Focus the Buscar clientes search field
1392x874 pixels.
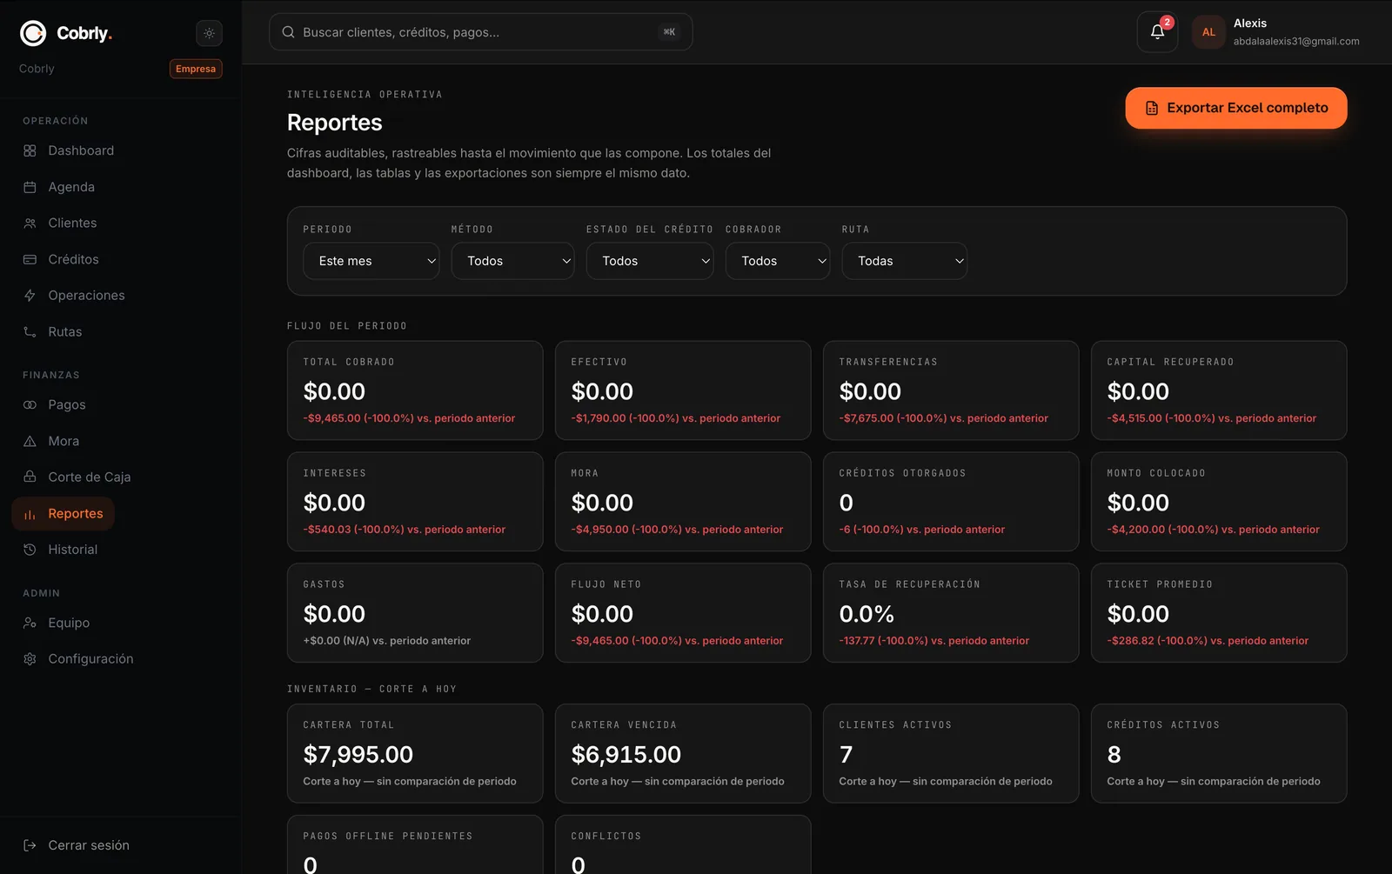click(481, 32)
